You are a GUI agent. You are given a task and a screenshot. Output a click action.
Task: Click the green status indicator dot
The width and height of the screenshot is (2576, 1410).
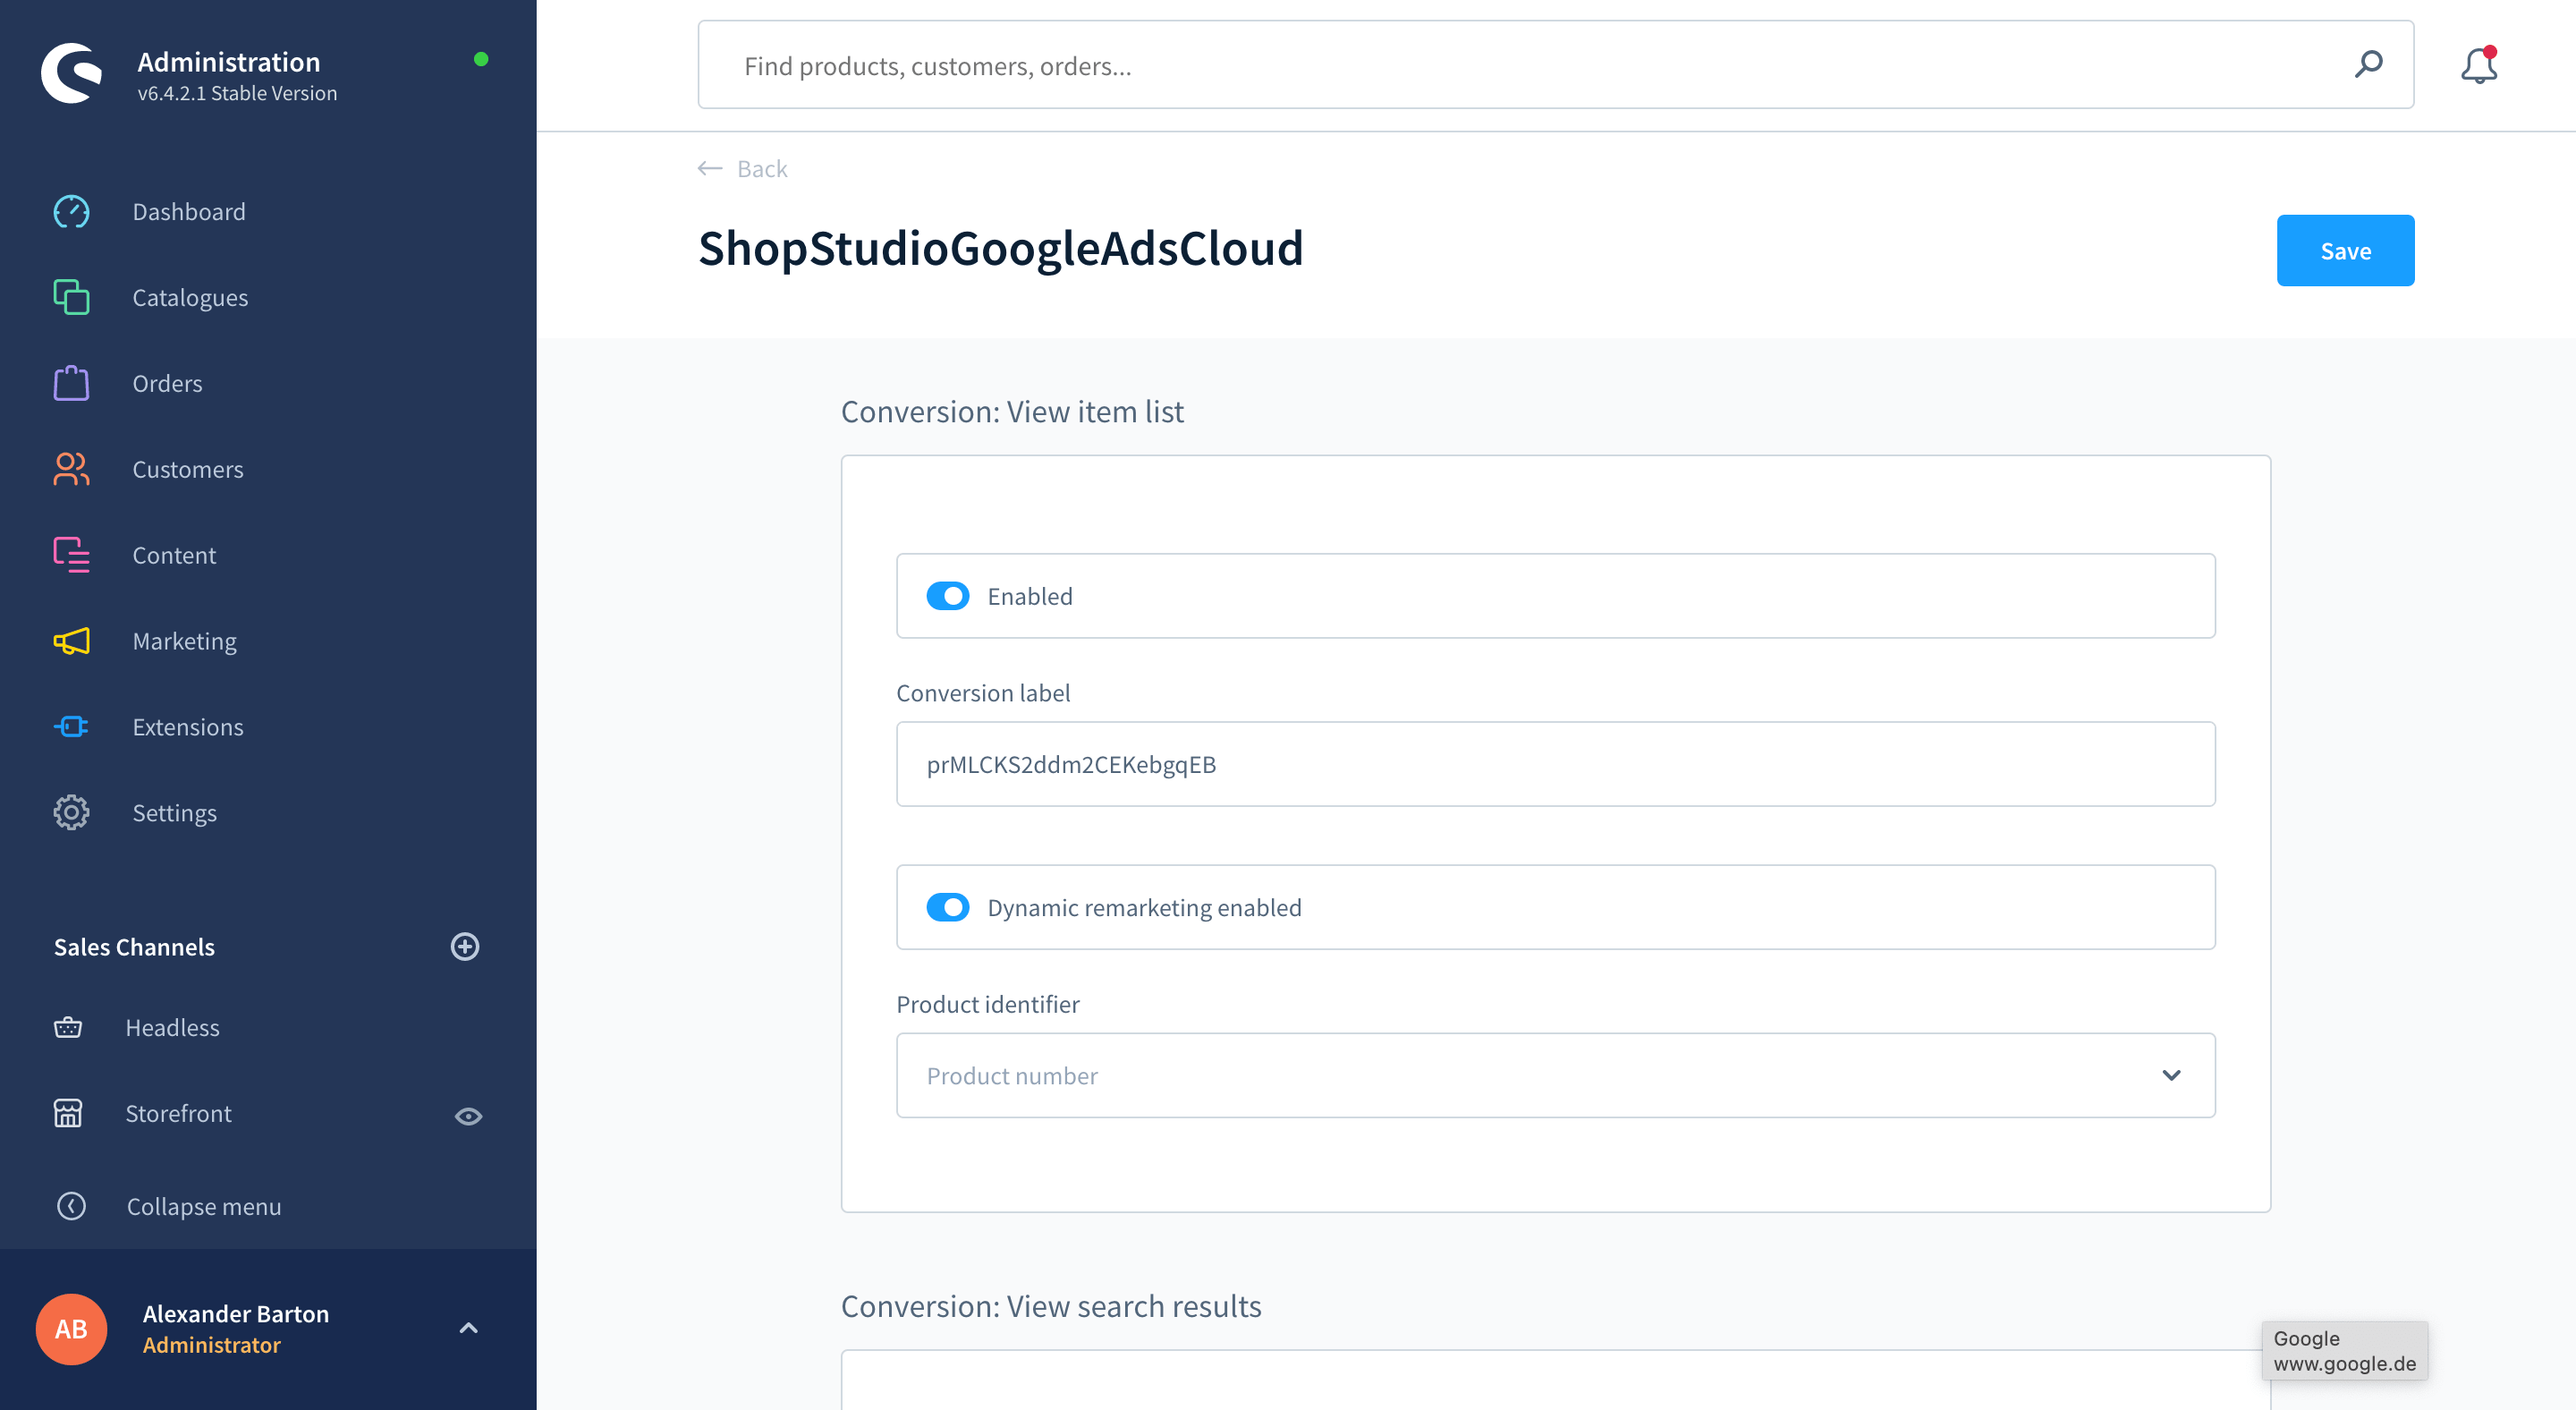481,59
